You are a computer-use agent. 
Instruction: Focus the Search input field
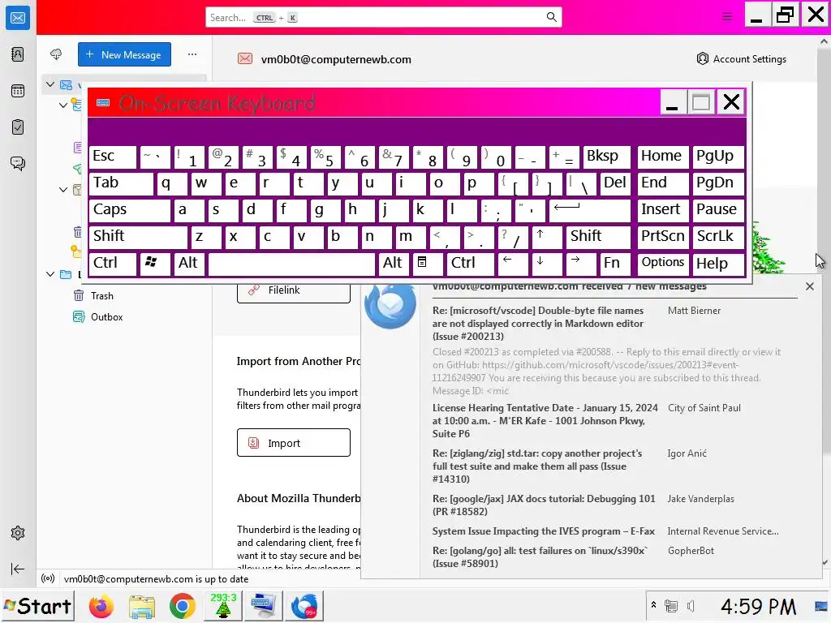pyautogui.click(x=384, y=18)
